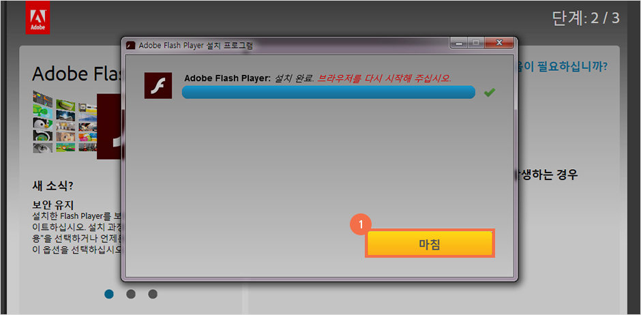Select the third carousel dot

[153, 294]
